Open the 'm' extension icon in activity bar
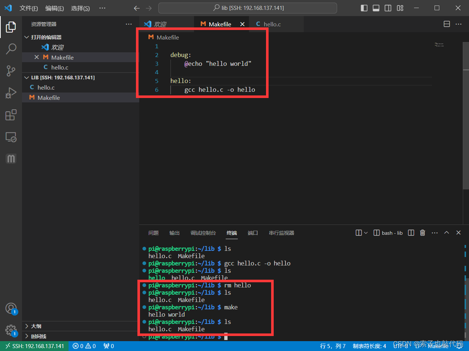The height and width of the screenshot is (351, 469). 11,159
